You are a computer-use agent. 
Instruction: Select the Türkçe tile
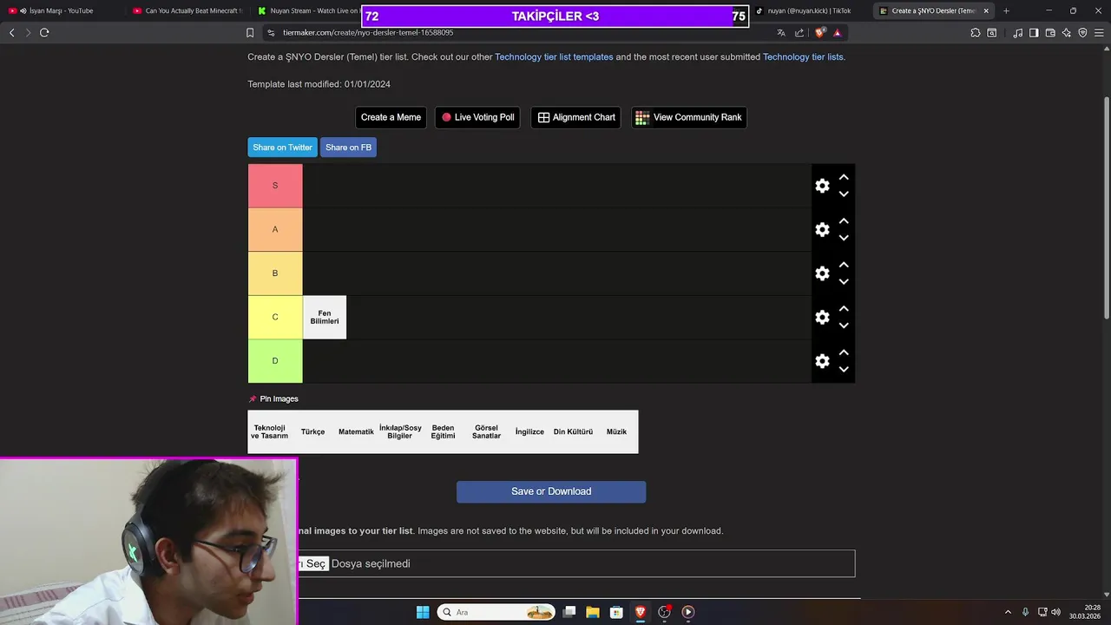tap(312, 431)
